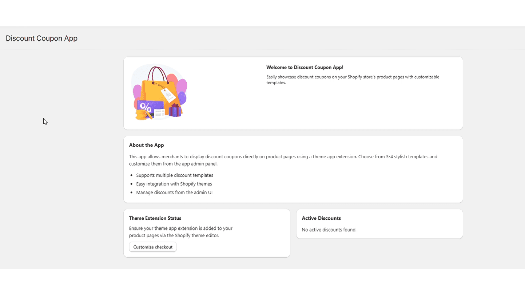Image resolution: width=525 pixels, height=295 pixels.
Task: Click the Easy integration with Shopify themes bullet
Action: click(174, 184)
